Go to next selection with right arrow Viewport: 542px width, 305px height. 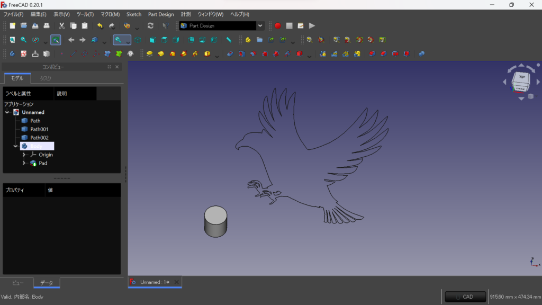[83, 40]
